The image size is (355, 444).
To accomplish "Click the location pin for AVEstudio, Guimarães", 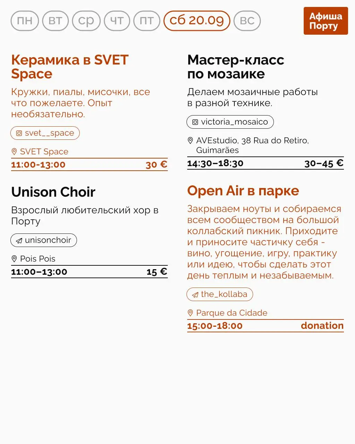I will tap(190, 140).
